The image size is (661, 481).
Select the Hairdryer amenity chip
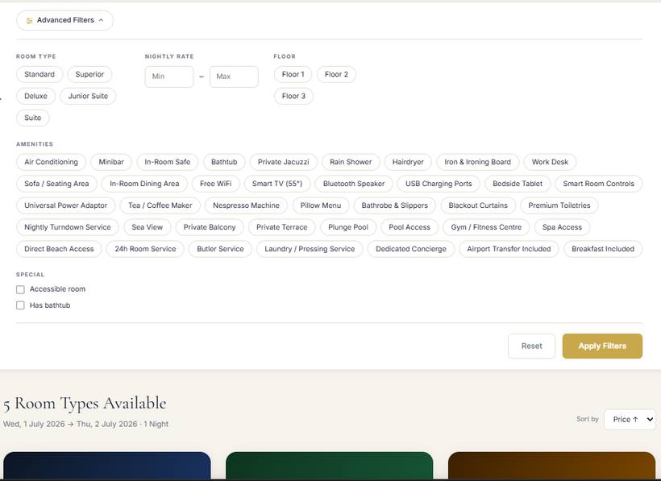(408, 162)
